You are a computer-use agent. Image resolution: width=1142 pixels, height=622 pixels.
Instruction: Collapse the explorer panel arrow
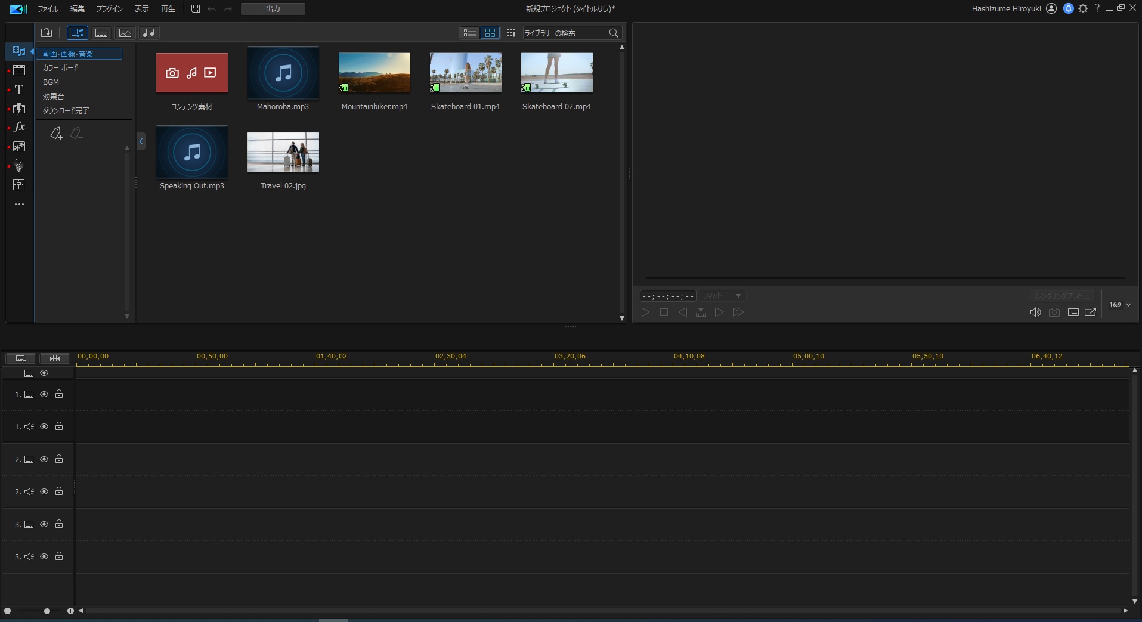click(x=141, y=141)
